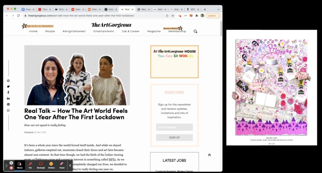Click the TheArtGorgeous logo
This screenshot has height=173, width=322.
pyautogui.click(x=111, y=25)
